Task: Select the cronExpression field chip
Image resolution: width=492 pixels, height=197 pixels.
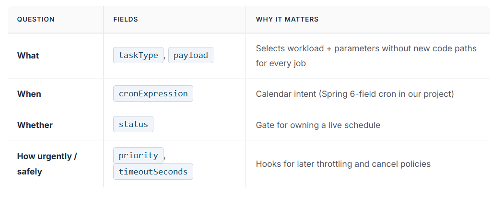Action: pos(153,93)
